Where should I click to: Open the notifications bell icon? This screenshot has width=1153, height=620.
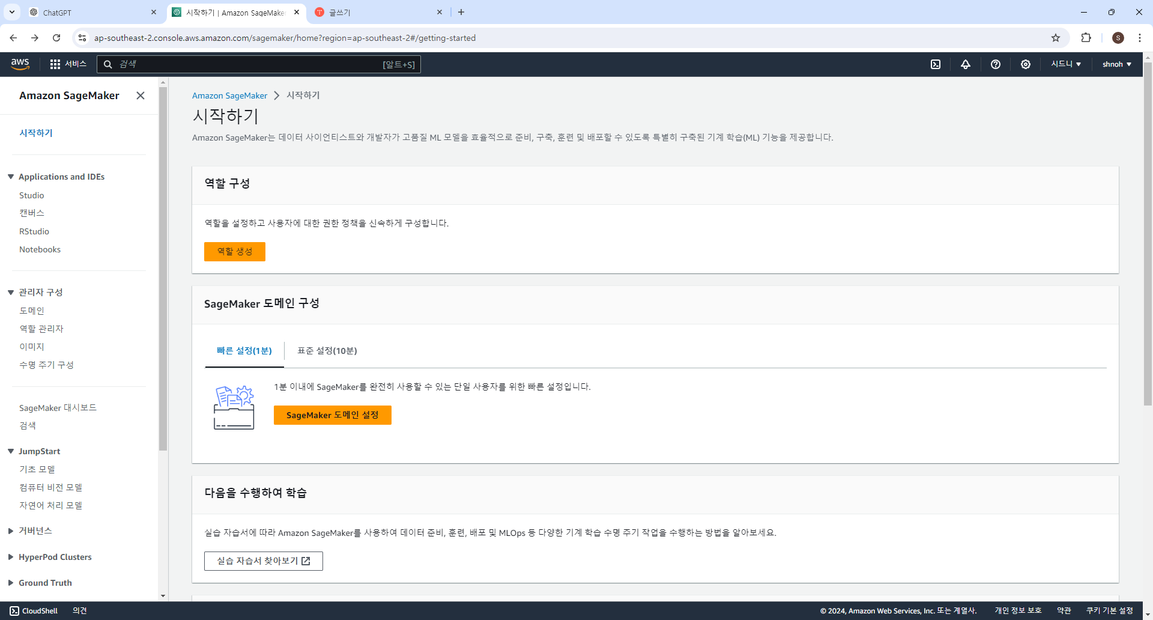coord(966,64)
